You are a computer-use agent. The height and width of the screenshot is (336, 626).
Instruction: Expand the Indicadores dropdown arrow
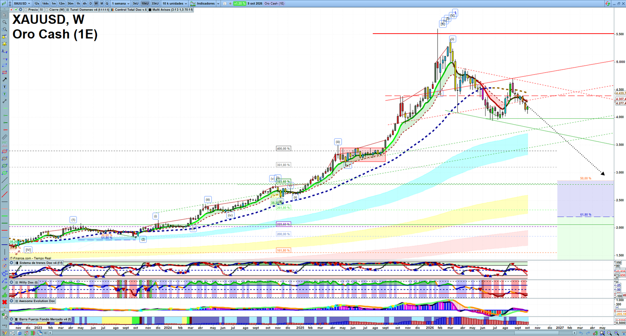218,4
